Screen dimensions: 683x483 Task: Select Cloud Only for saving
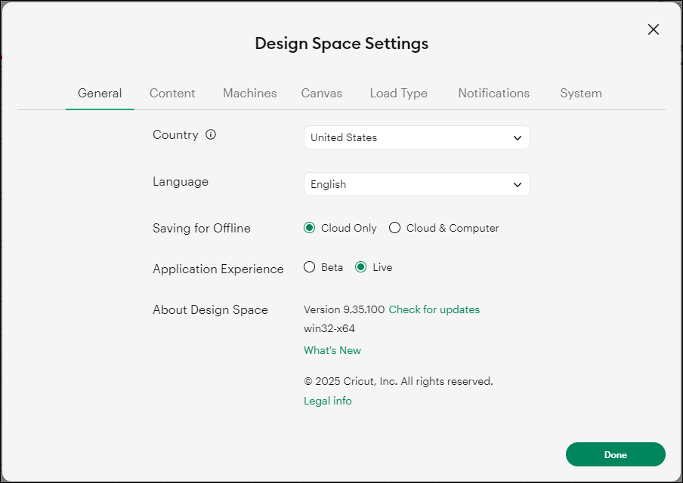pyautogui.click(x=308, y=227)
